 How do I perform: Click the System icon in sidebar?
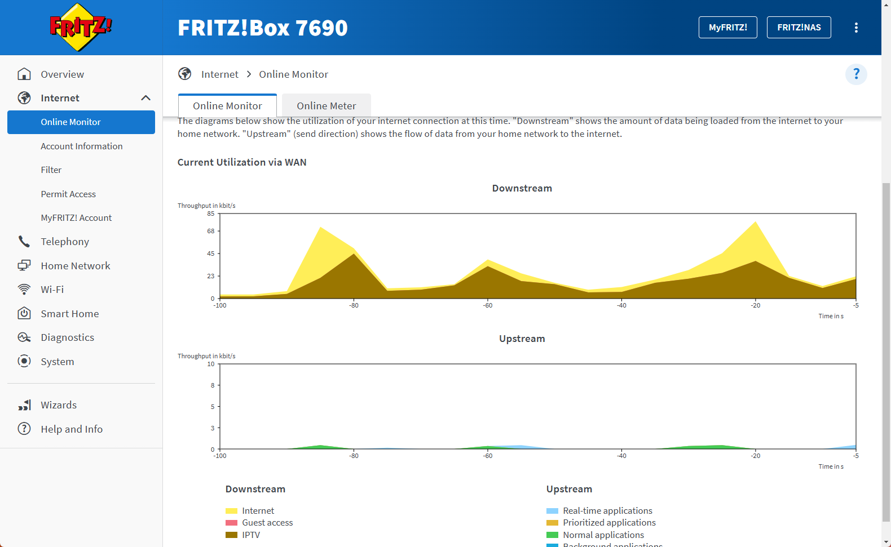24,361
